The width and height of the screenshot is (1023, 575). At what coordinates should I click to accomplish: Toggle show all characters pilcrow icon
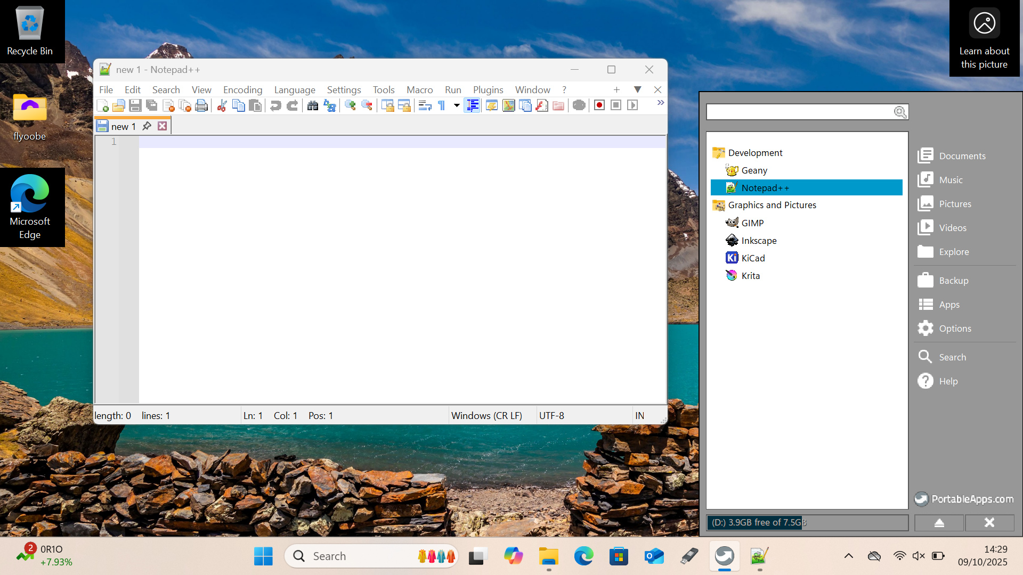[441, 105]
